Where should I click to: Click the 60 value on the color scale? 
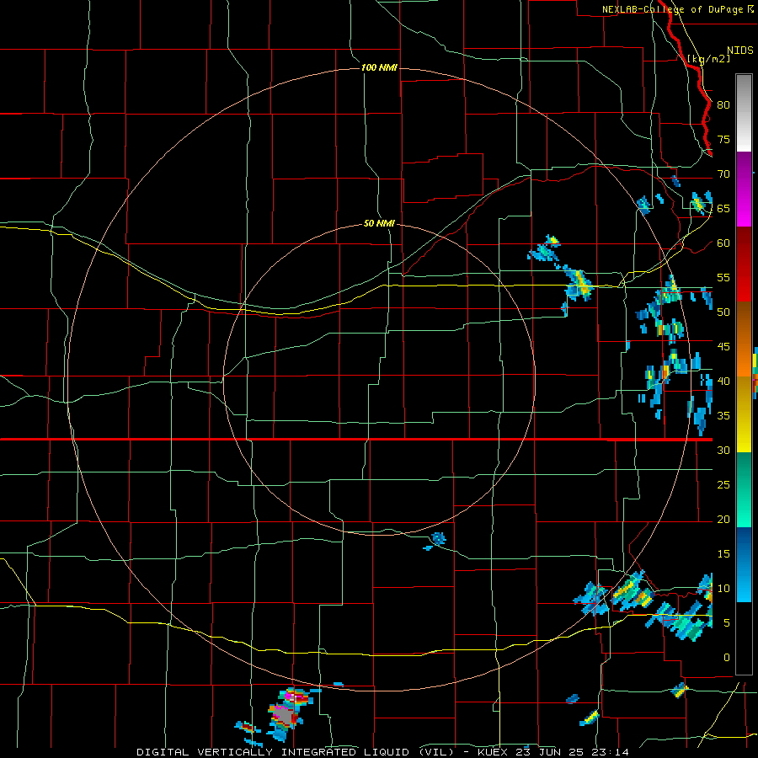tap(723, 243)
